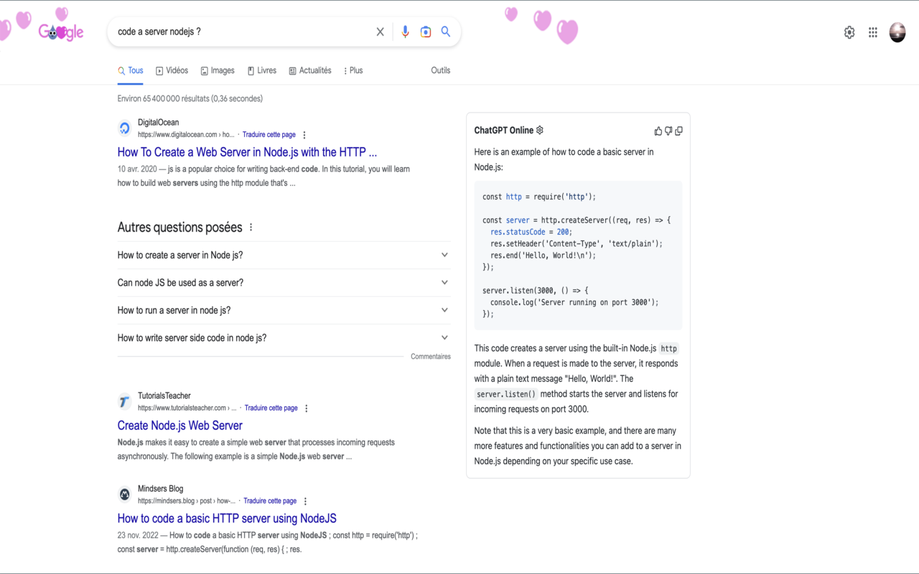Image resolution: width=919 pixels, height=574 pixels.
Task: Translate the Mindsers Blog page
Action: 270,501
